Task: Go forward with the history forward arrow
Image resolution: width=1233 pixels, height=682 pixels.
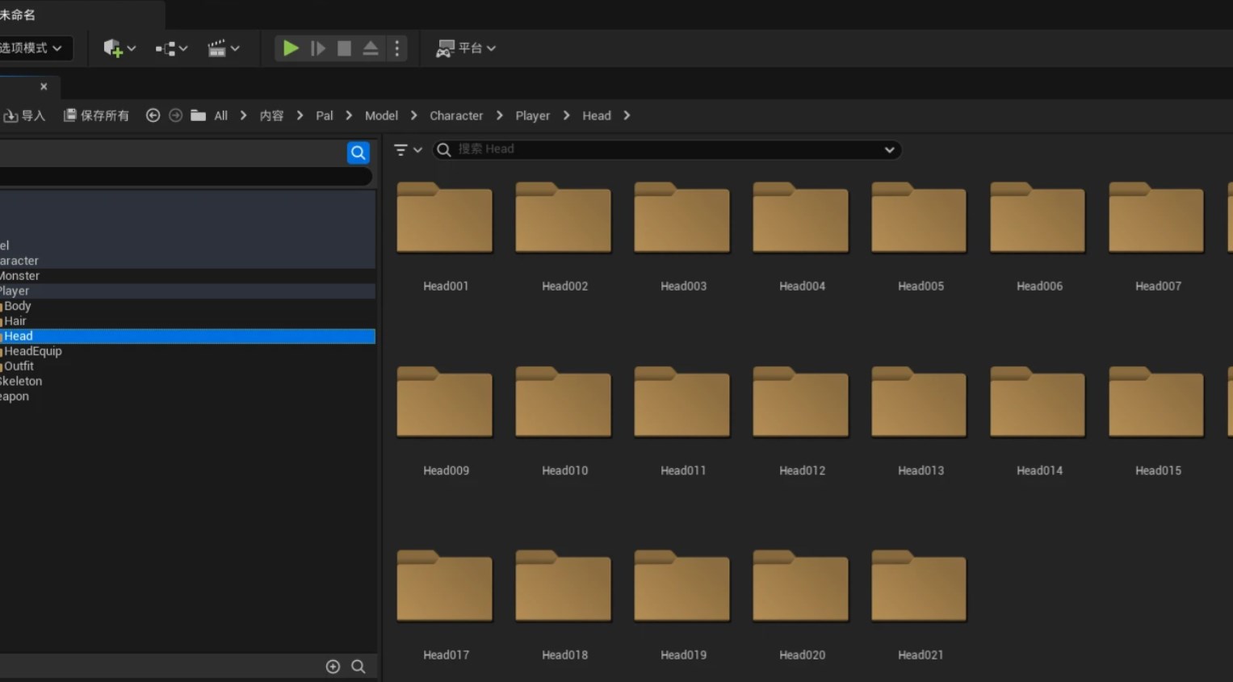Action: click(175, 115)
